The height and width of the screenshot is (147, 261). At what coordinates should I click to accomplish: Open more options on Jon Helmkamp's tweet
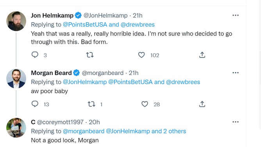pos(235,15)
